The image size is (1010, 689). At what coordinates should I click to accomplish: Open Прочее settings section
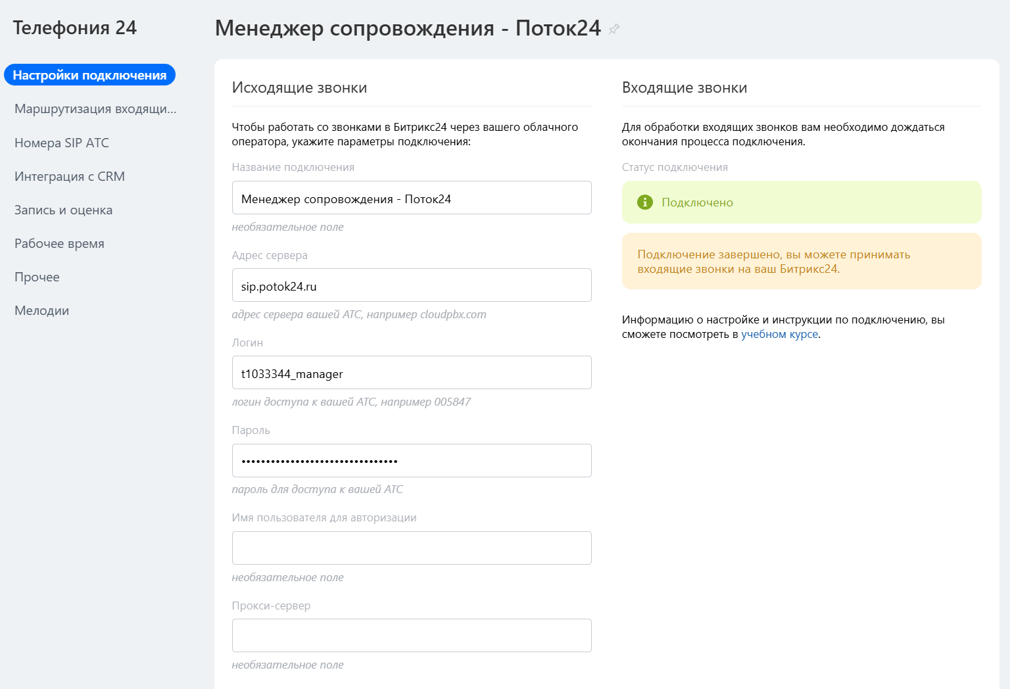[37, 277]
